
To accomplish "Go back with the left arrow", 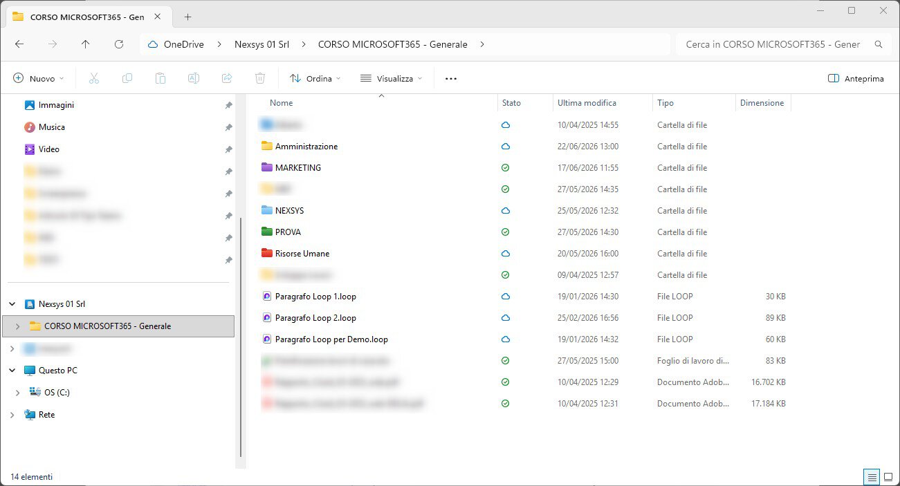I will click(19, 44).
